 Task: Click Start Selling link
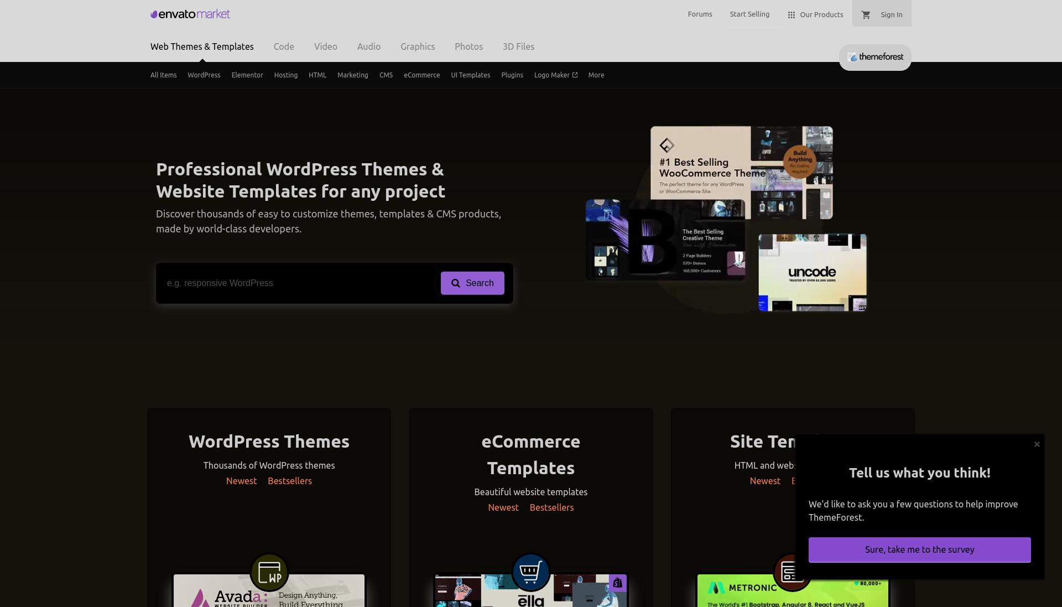click(x=749, y=14)
